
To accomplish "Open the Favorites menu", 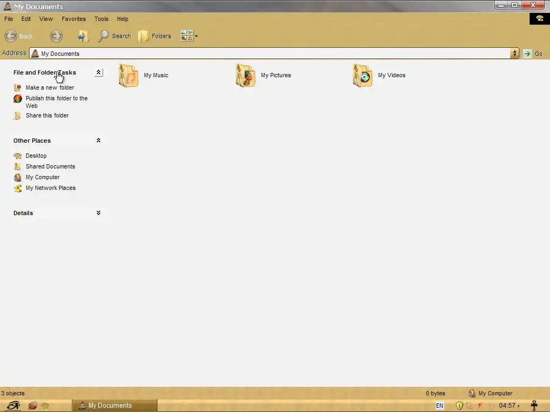I will (x=74, y=19).
